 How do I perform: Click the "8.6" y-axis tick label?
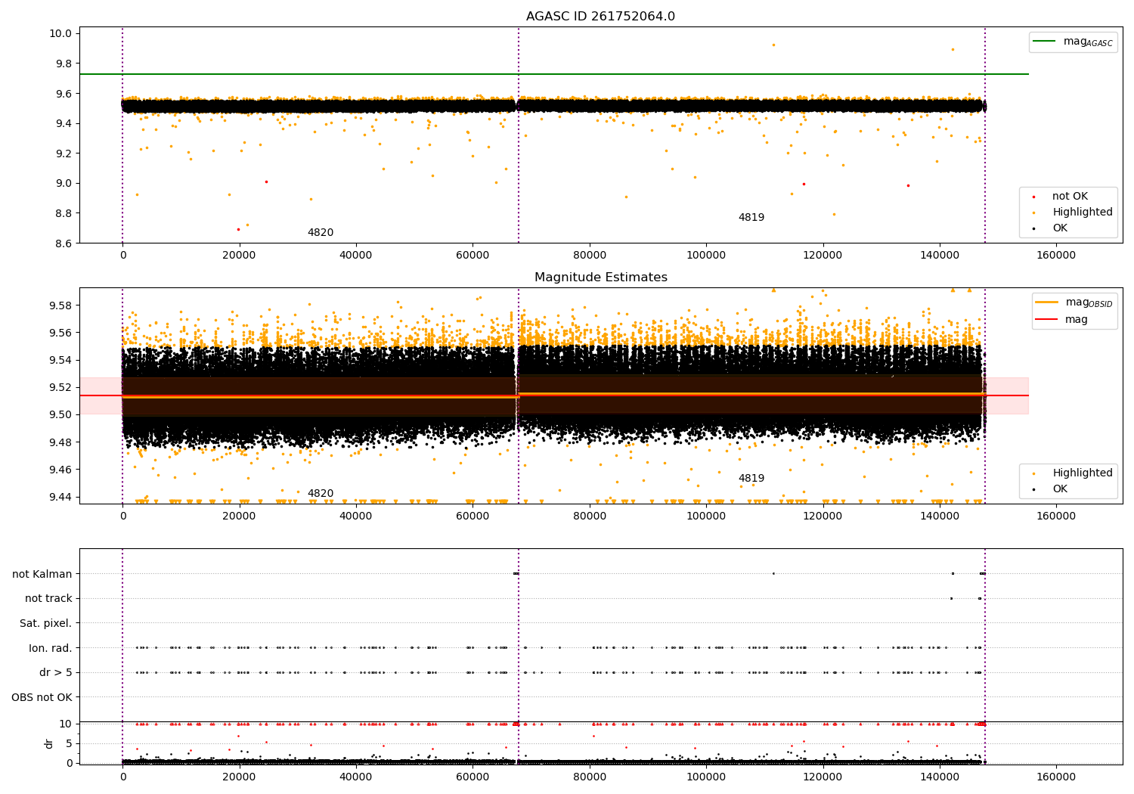point(64,243)
